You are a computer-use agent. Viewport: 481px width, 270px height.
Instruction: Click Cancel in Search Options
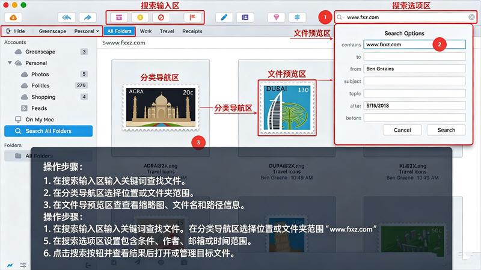pos(402,130)
